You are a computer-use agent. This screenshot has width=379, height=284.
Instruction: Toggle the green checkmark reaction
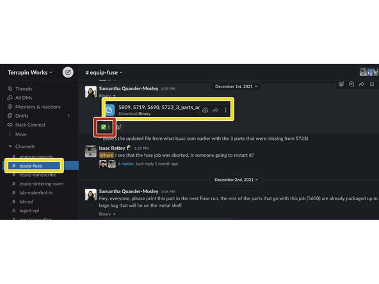point(106,127)
